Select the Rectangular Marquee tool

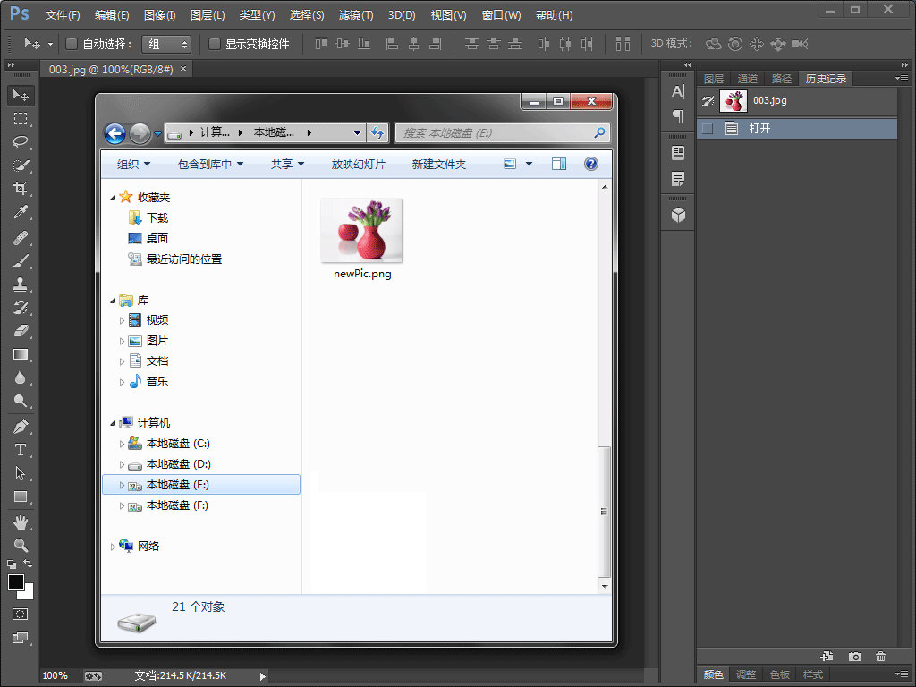[21, 119]
